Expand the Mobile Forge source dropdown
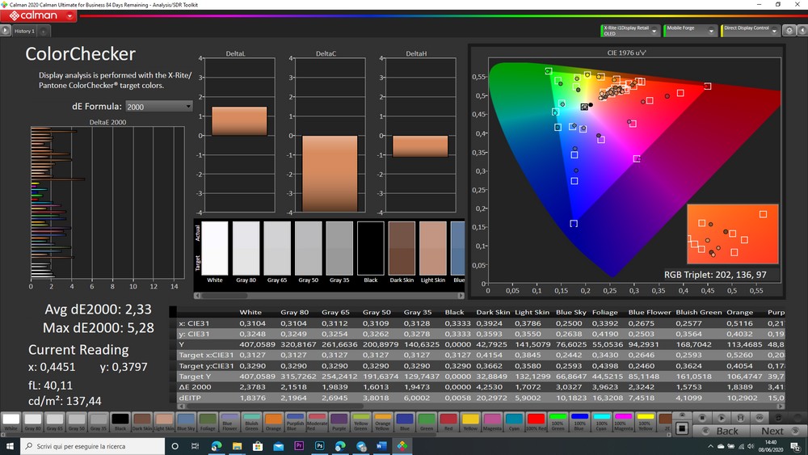Viewport: 808px width, 455px height. [712, 31]
